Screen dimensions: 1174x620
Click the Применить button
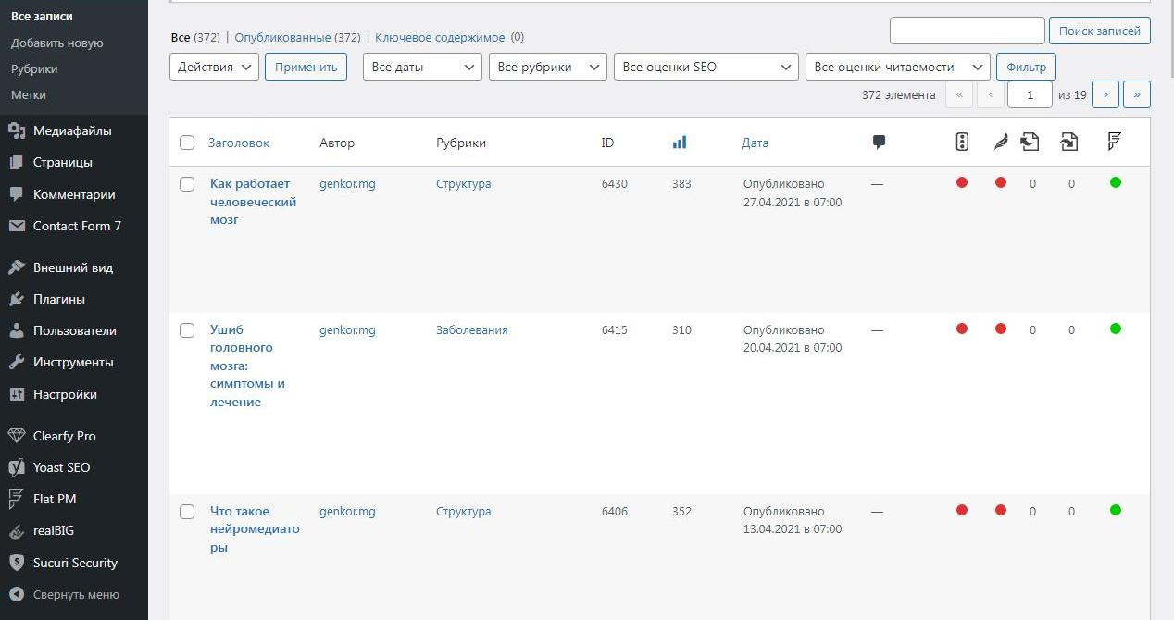click(x=306, y=67)
